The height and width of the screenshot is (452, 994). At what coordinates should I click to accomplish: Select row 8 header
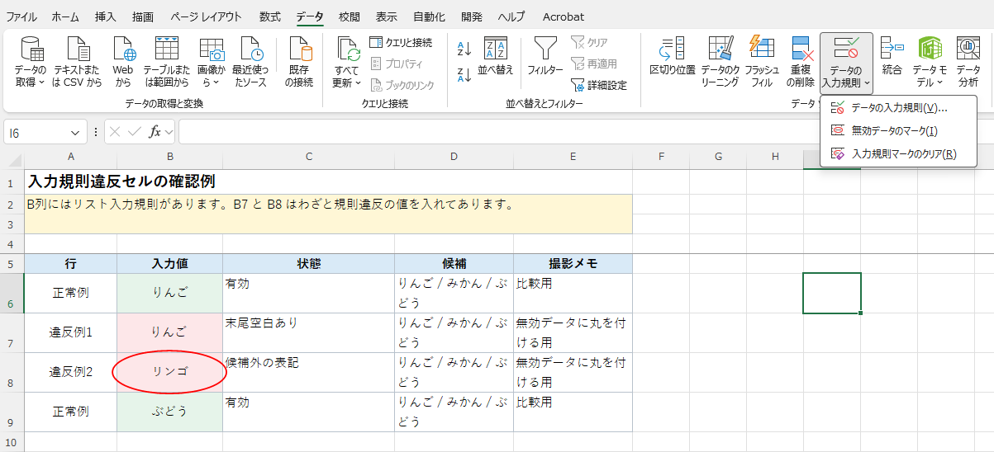pos(12,372)
